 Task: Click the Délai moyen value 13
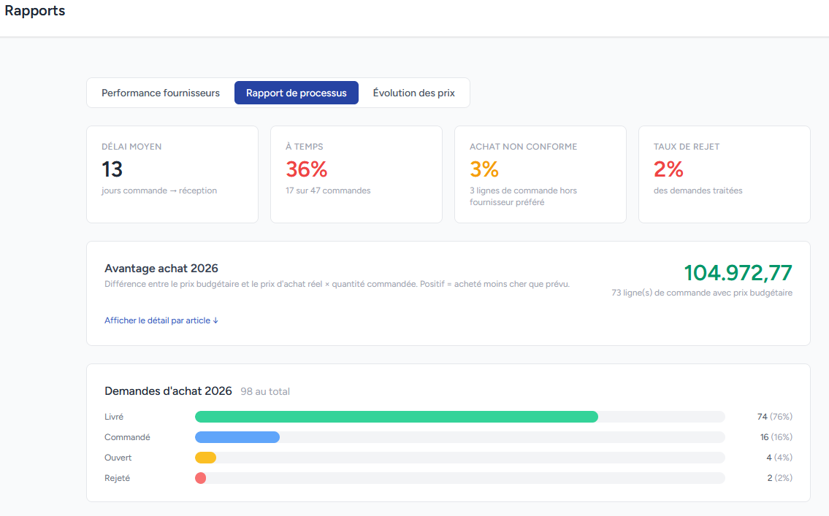(x=112, y=169)
